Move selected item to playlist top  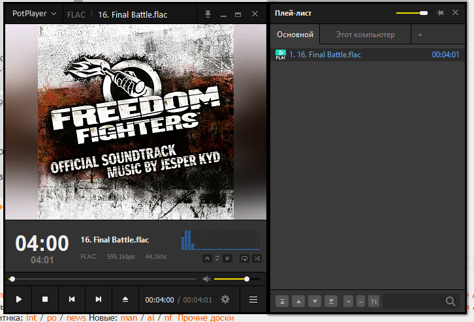point(282,301)
